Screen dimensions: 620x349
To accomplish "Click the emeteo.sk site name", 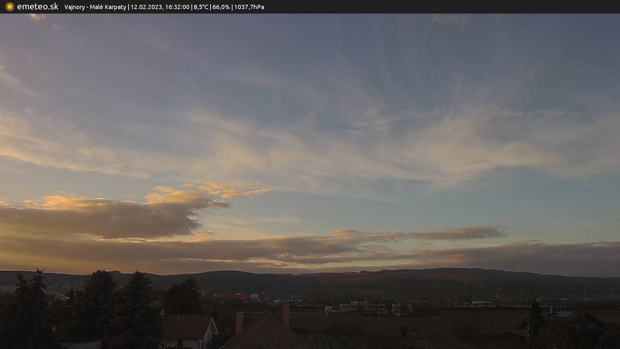I will (37, 7).
